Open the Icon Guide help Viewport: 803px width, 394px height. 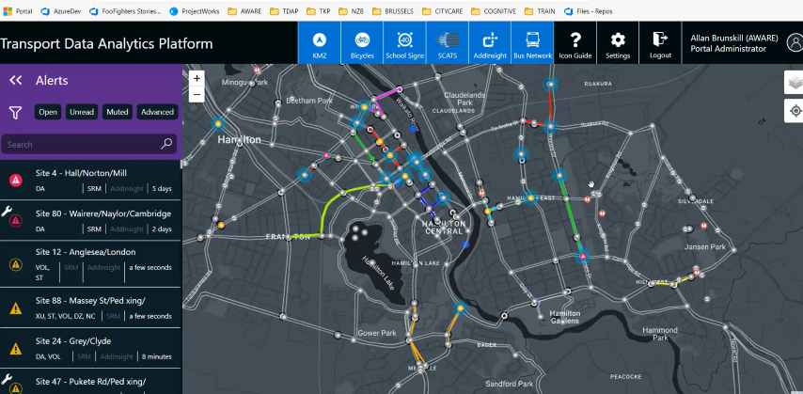(x=575, y=43)
